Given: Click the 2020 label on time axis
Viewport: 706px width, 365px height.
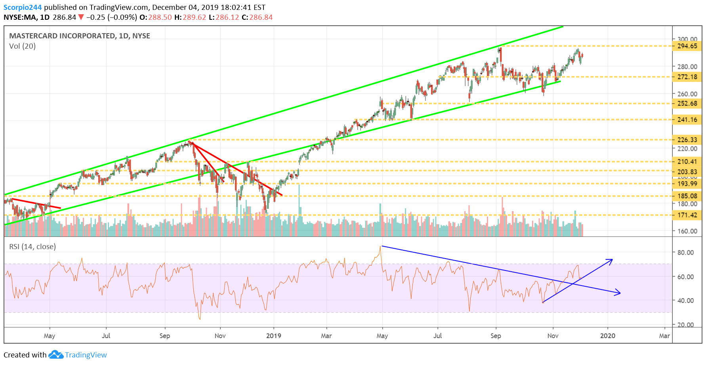Looking at the screenshot, I should point(608,336).
